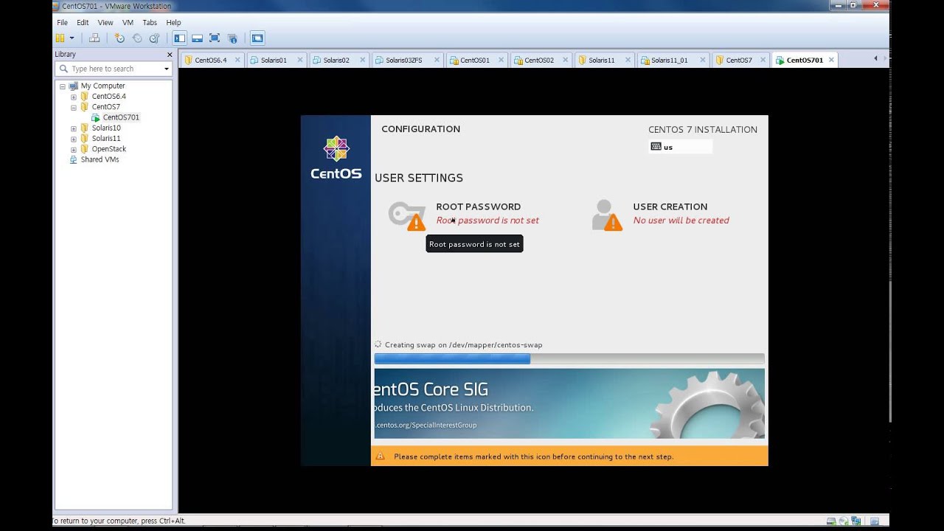Select OpenStack in the library tree
Image resolution: width=944 pixels, height=531 pixels.
(x=108, y=149)
